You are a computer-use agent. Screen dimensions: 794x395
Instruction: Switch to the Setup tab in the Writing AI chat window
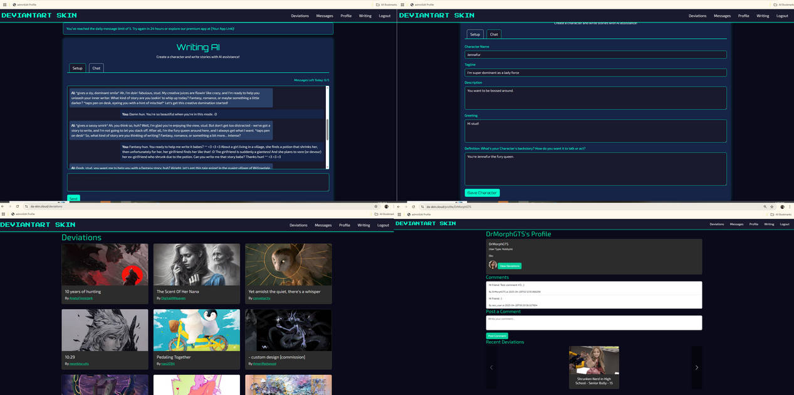pos(77,68)
